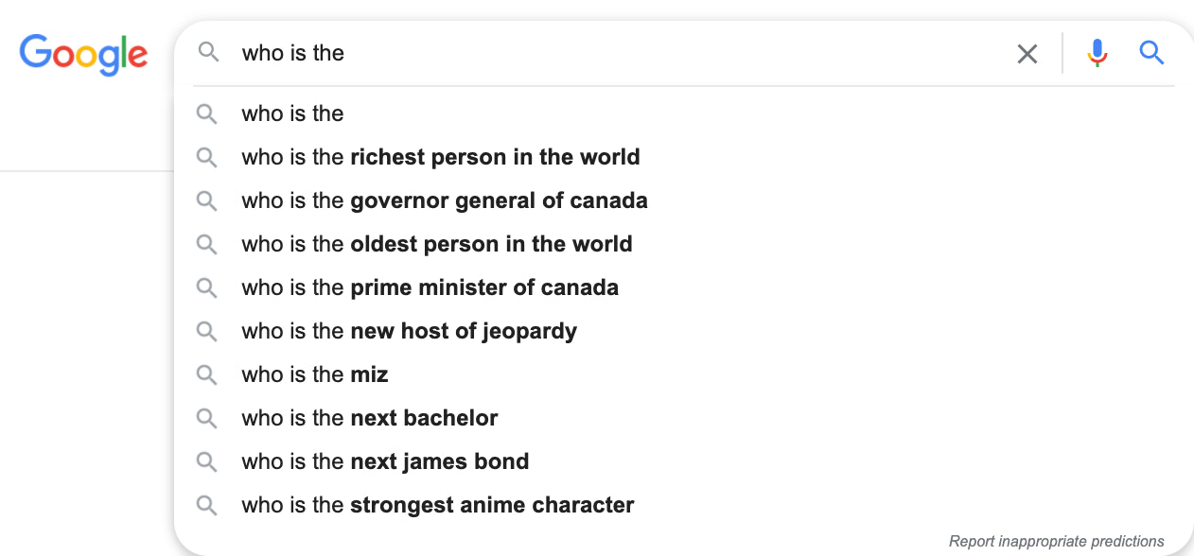This screenshot has width=1194, height=556.
Task: Click the magnifier icon beside 'next james bond'
Action: point(207,461)
